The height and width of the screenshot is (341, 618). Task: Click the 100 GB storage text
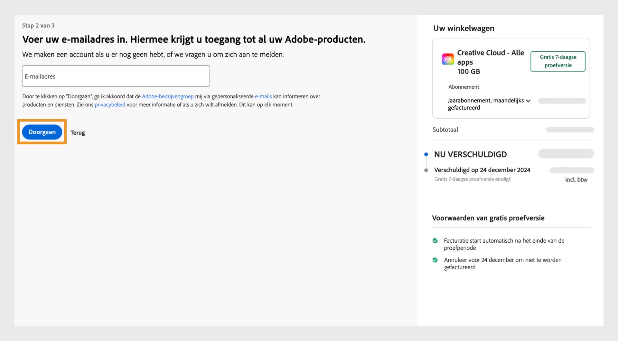[469, 71]
